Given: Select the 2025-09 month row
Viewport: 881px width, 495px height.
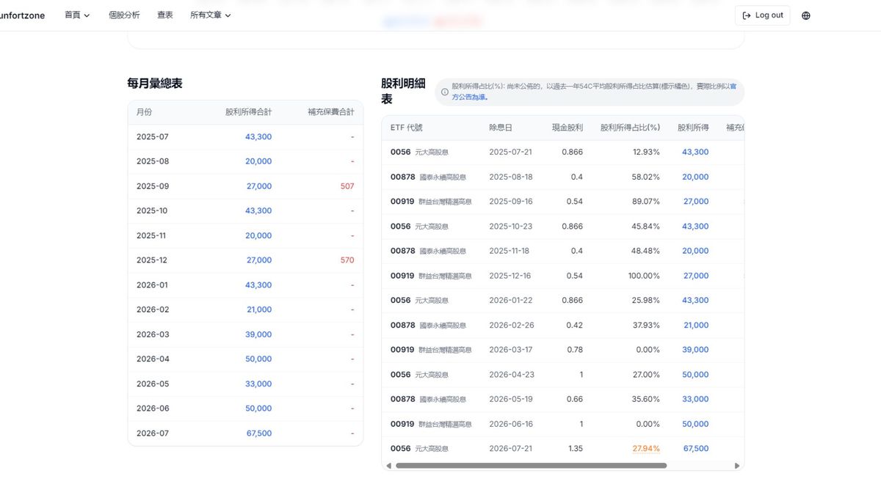Looking at the screenshot, I should (x=245, y=186).
